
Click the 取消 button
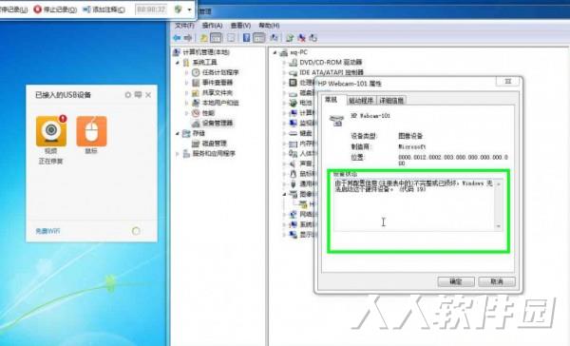(x=497, y=281)
